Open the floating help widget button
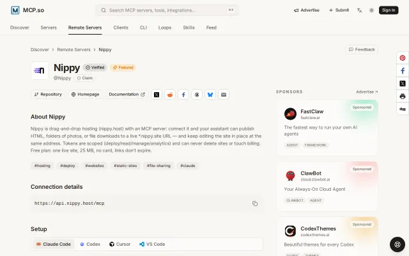This screenshot has height=256, width=409. [x=397, y=244]
